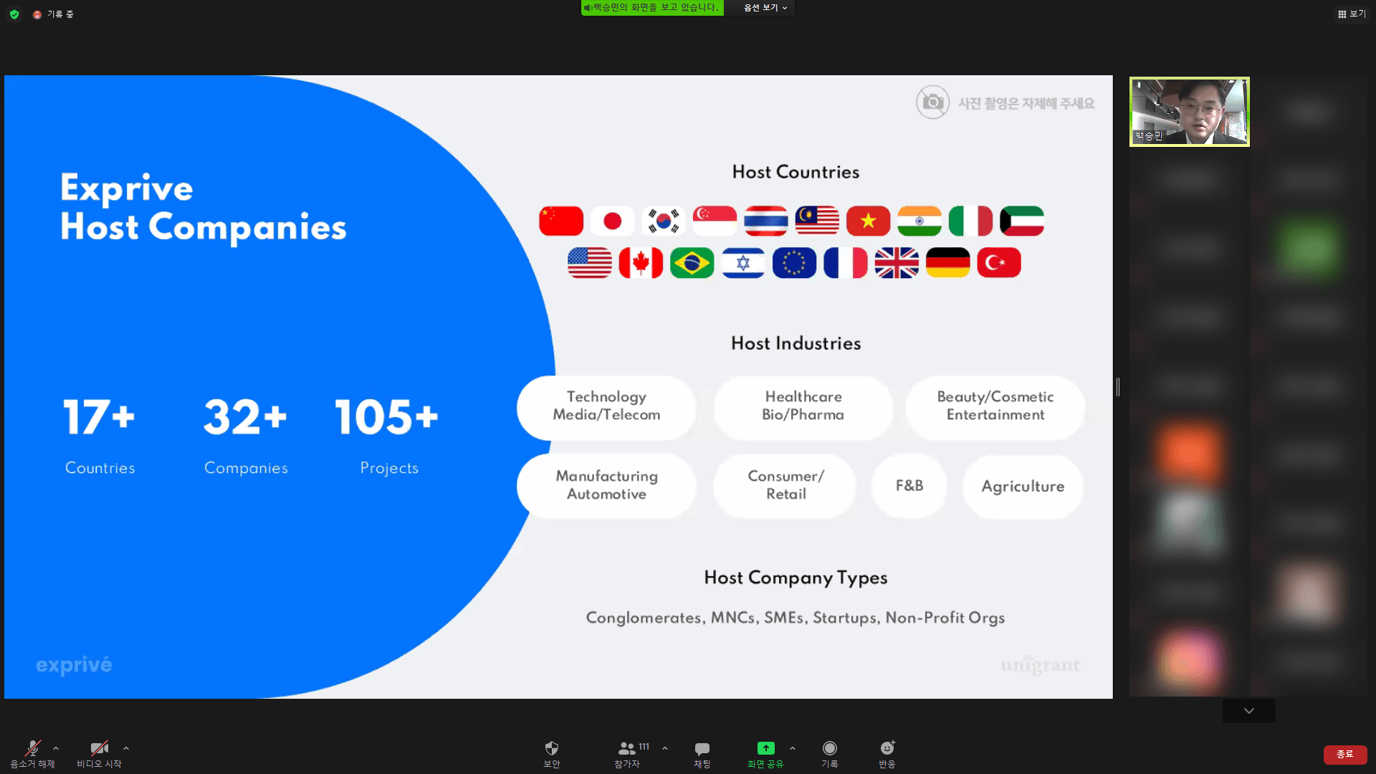Start Share Screen
Image resolution: width=1376 pixels, height=774 pixels.
coord(765,753)
